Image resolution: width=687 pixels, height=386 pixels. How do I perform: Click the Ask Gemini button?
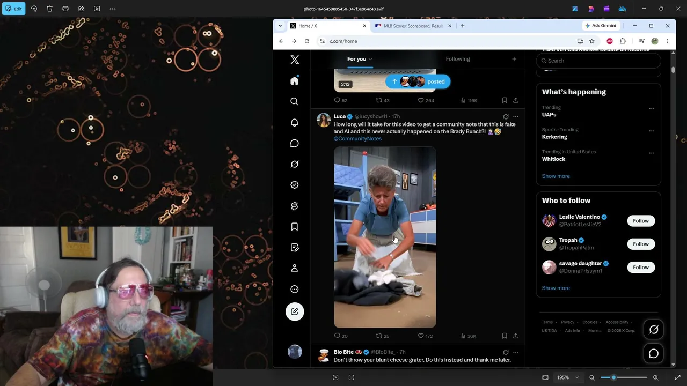tap(601, 26)
